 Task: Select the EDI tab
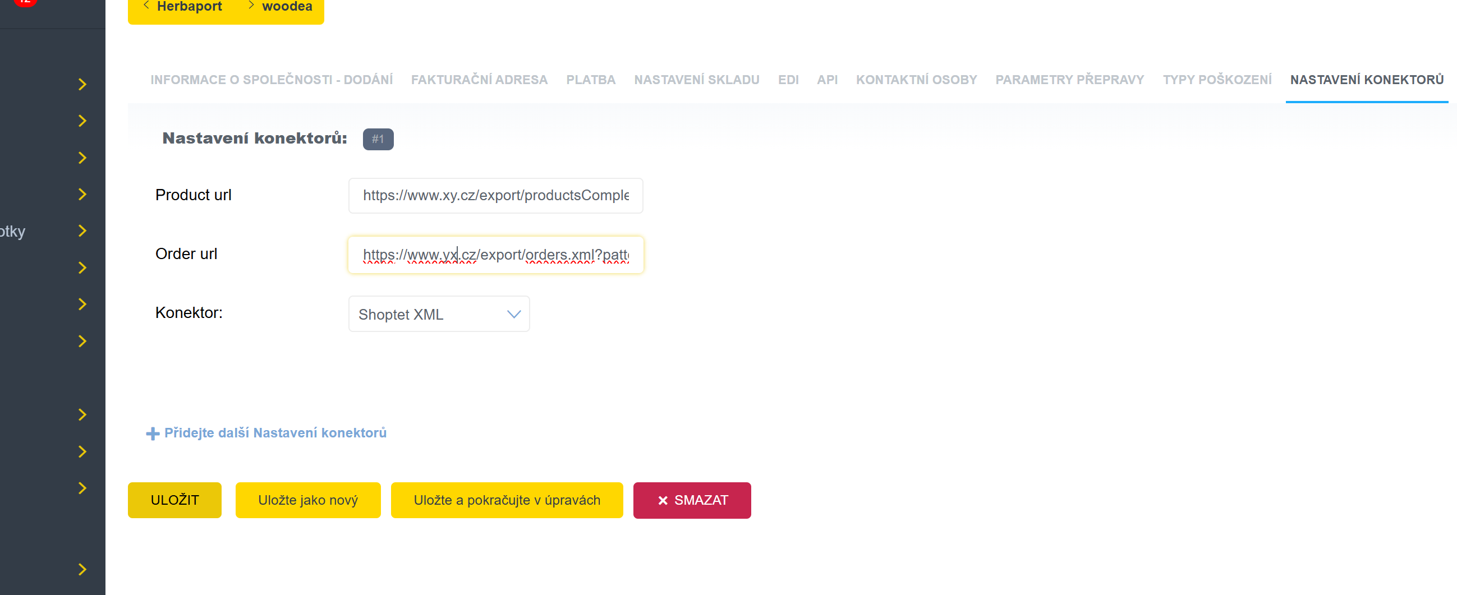pos(788,80)
